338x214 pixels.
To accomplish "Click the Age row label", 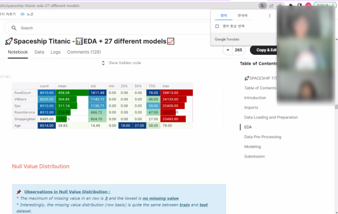I will [x=17, y=125].
